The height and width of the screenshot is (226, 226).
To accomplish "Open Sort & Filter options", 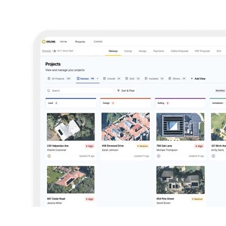I will (x=126, y=90).
